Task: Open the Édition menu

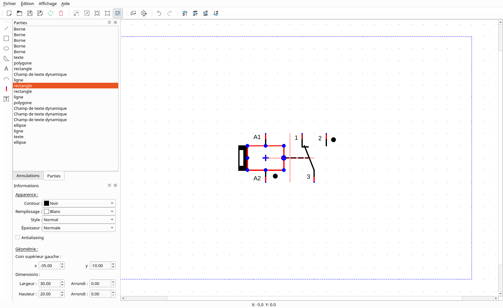Action: pos(27,3)
